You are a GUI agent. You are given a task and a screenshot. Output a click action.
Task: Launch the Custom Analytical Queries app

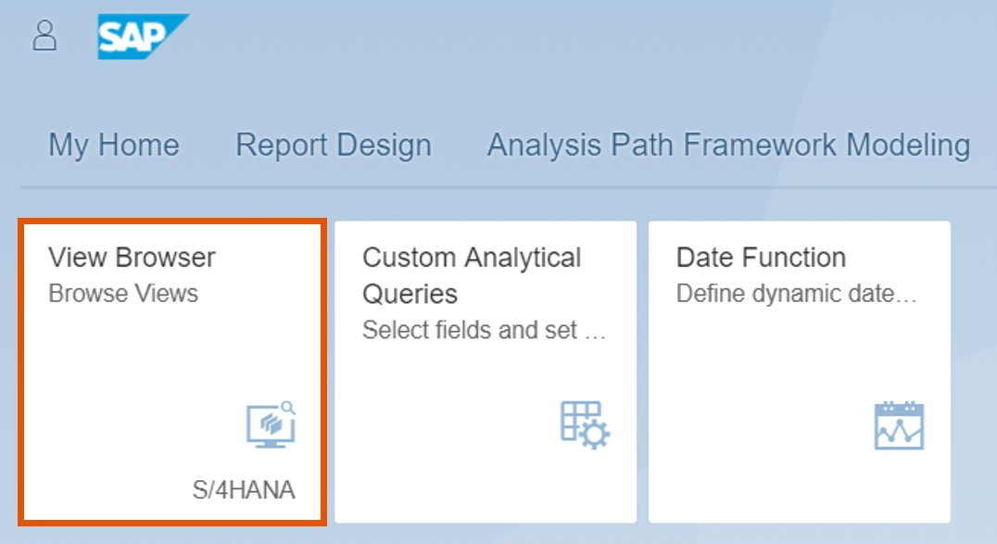pyautogui.click(x=485, y=371)
